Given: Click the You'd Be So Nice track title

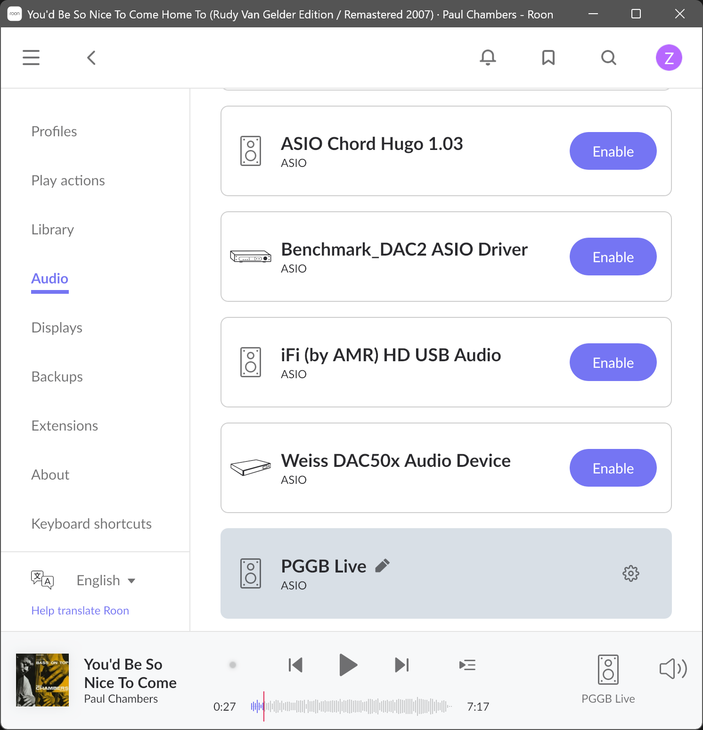Looking at the screenshot, I should coord(131,673).
